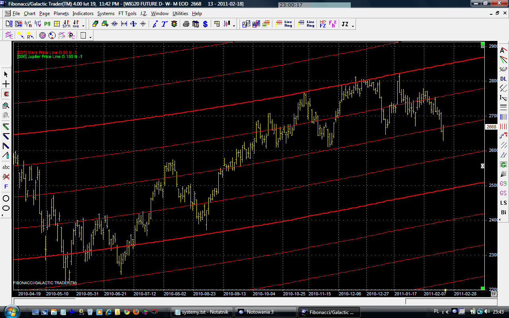Open the FT Tools menu
Image resolution: width=509 pixels, height=318 pixels.
[127, 14]
